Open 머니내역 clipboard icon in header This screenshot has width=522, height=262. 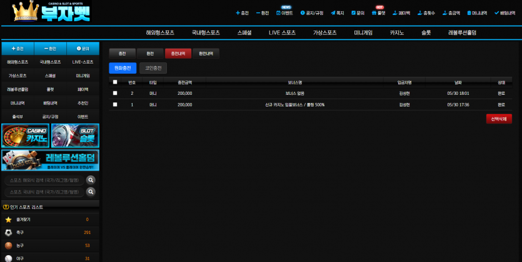tap(469, 13)
